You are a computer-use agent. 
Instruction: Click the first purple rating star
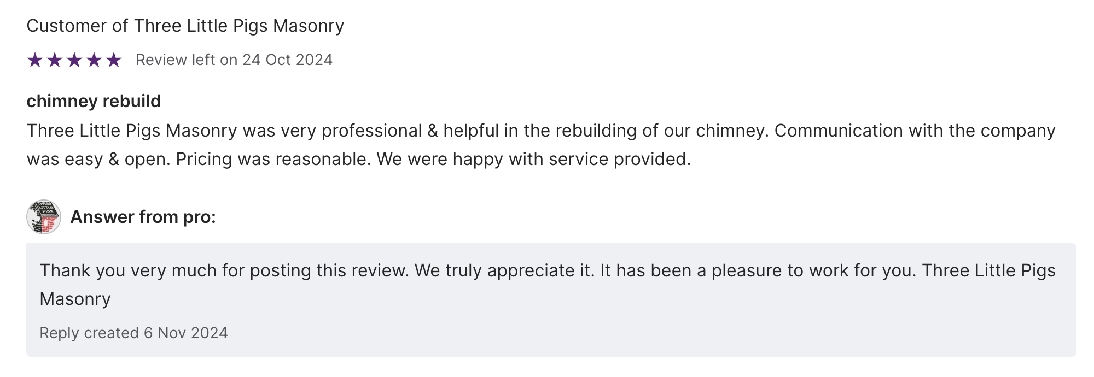click(x=35, y=60)
